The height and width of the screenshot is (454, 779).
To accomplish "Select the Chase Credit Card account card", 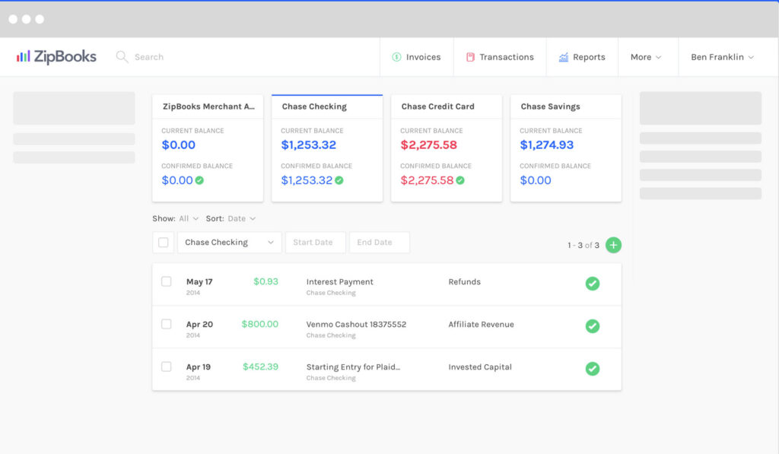I will [446, 148].
